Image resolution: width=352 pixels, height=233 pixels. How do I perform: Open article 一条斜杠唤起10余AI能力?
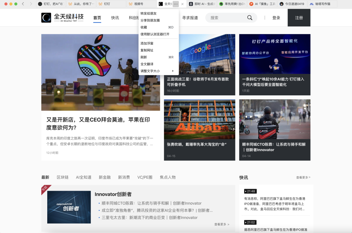coord(273,82)
